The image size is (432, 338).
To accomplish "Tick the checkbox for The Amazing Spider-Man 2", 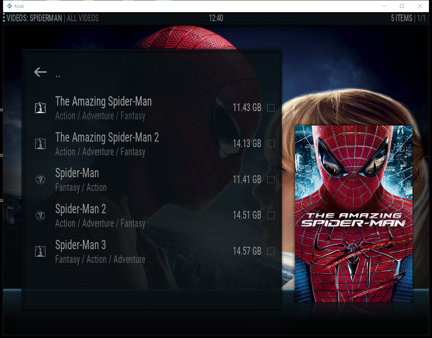I will [x=271, y=144].
